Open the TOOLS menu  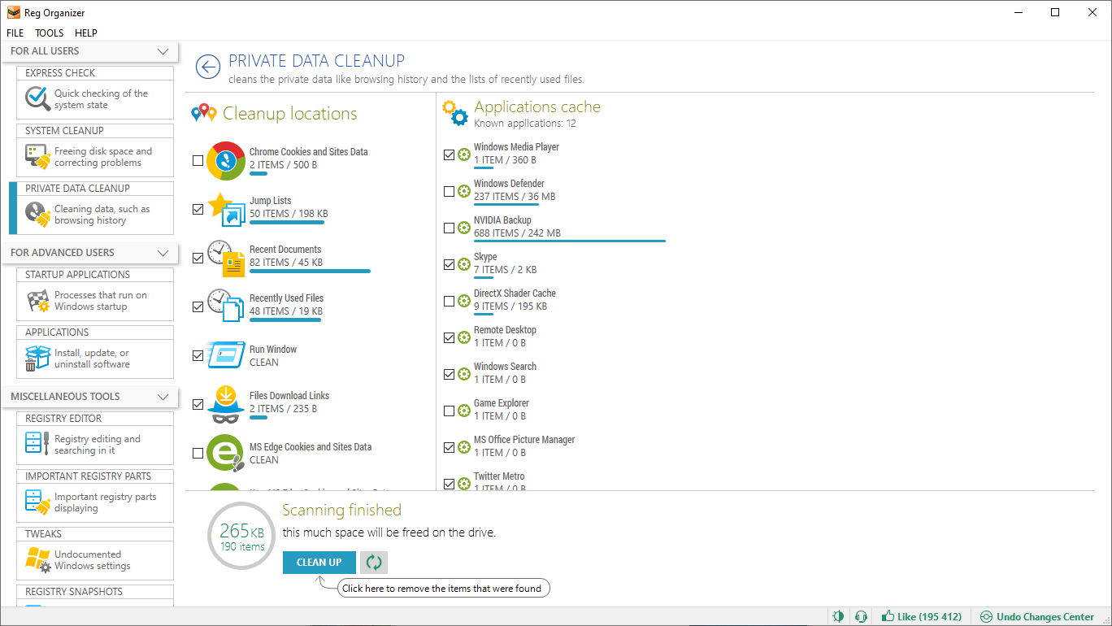click(49, 33)
